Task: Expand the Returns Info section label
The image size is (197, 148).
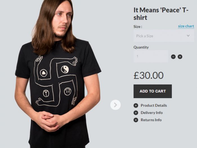Action: coord(151,120)
